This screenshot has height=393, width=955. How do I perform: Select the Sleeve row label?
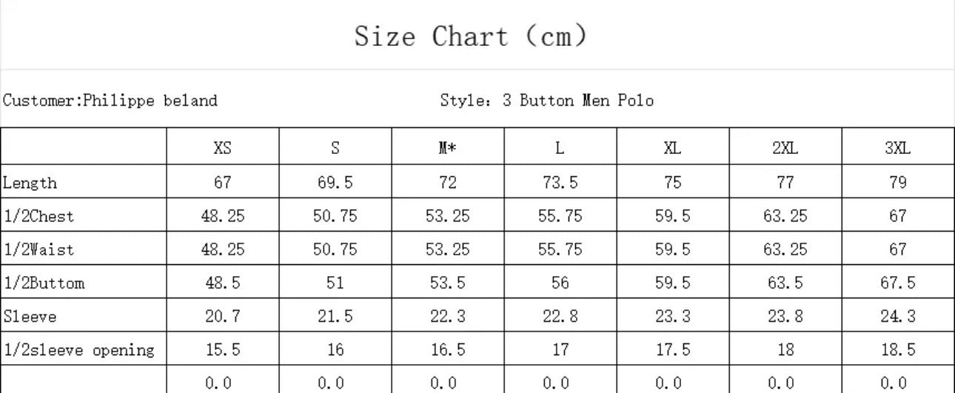(x=30, y=316)
